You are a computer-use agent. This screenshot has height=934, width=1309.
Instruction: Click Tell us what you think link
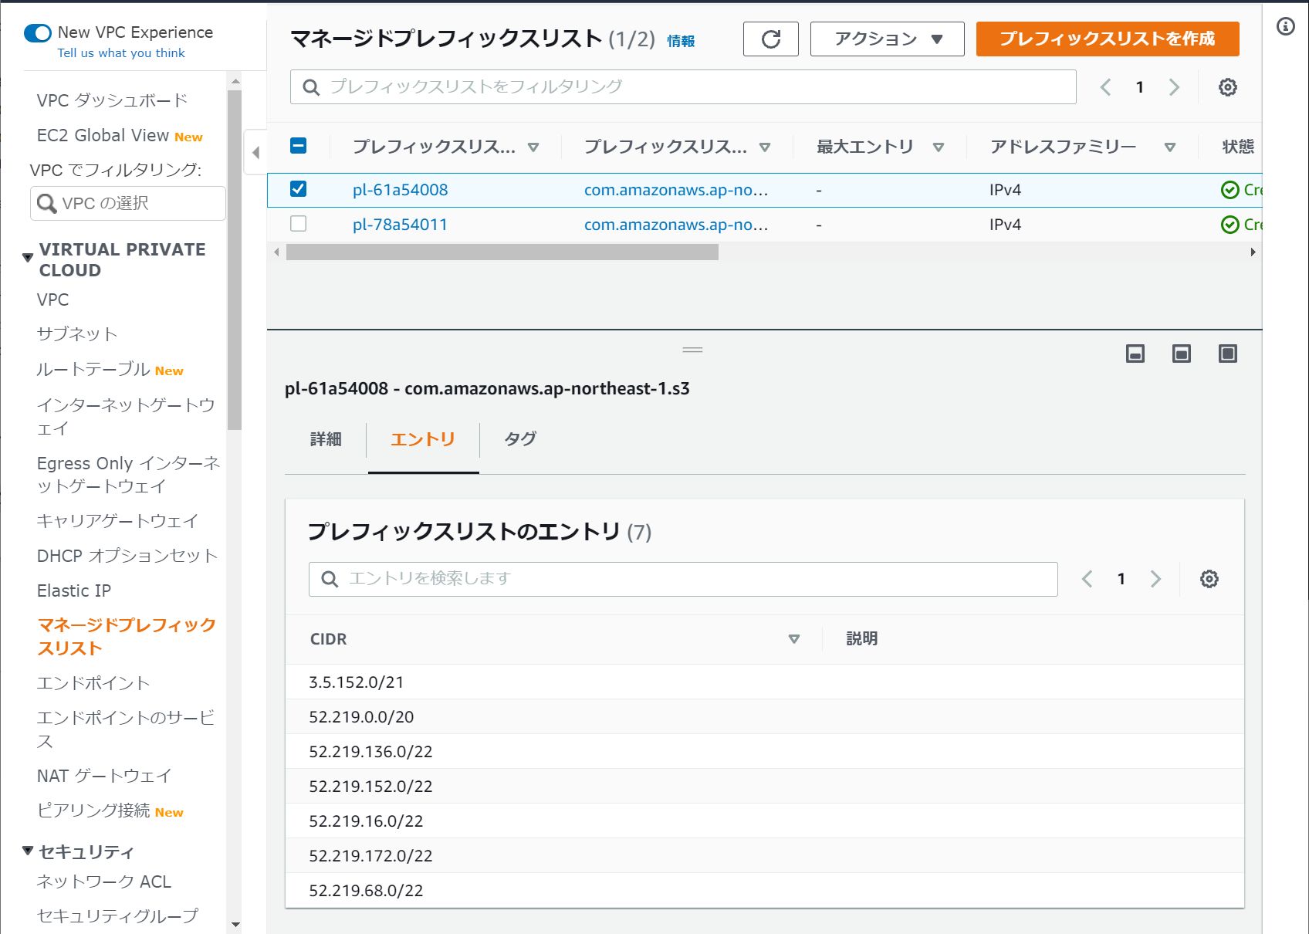(121, 53)
